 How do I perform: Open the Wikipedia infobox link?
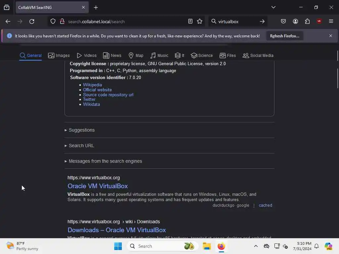click(92, 85)
